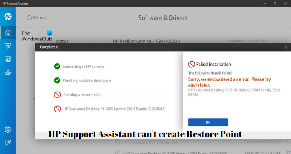
Task: Click the OK button in the Failed installation panel
Action: tap(208, 122)
